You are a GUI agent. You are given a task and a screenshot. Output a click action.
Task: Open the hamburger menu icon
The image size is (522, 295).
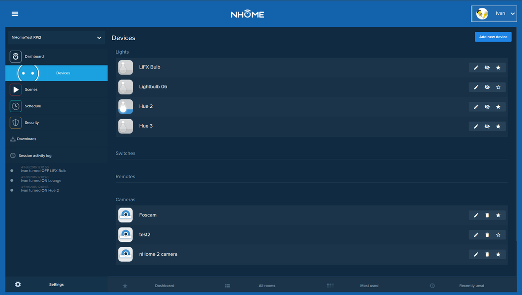coord(15,14)
